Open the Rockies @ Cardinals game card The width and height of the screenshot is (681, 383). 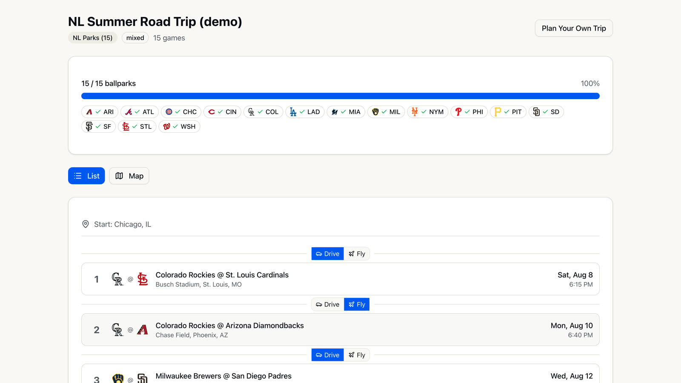pyautogui.click(x=340, y=279)
